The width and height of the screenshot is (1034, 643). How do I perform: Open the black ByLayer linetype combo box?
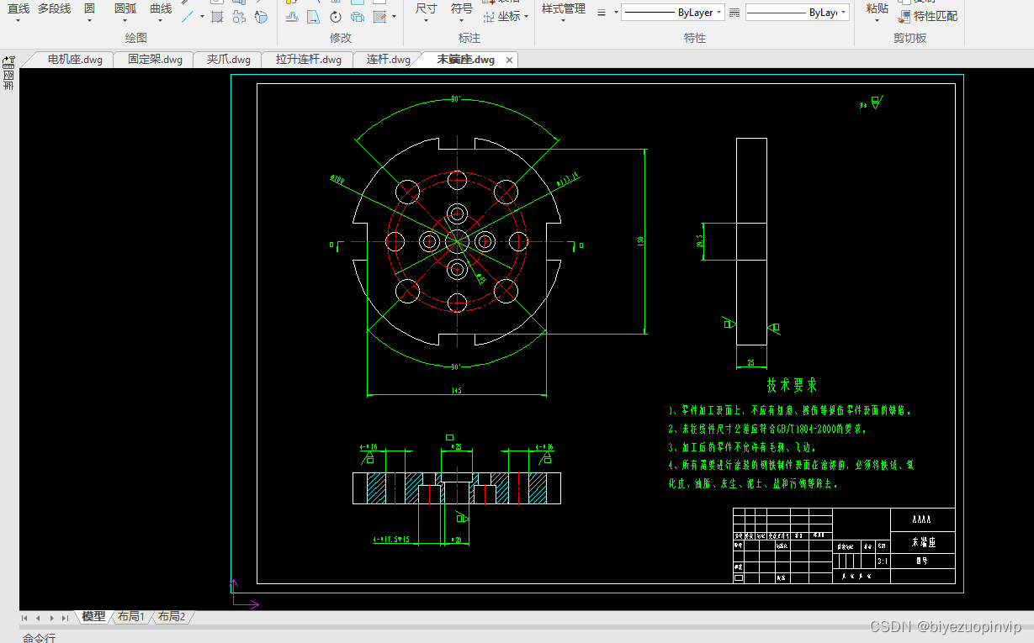click(672, 13)
